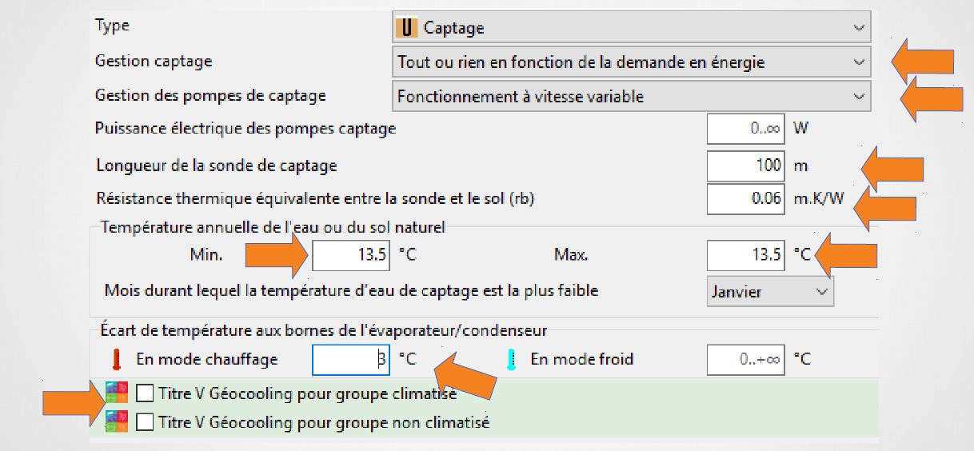Click the Captage icon in the Type field
The image size is (974, 451).
click(408, 28)
